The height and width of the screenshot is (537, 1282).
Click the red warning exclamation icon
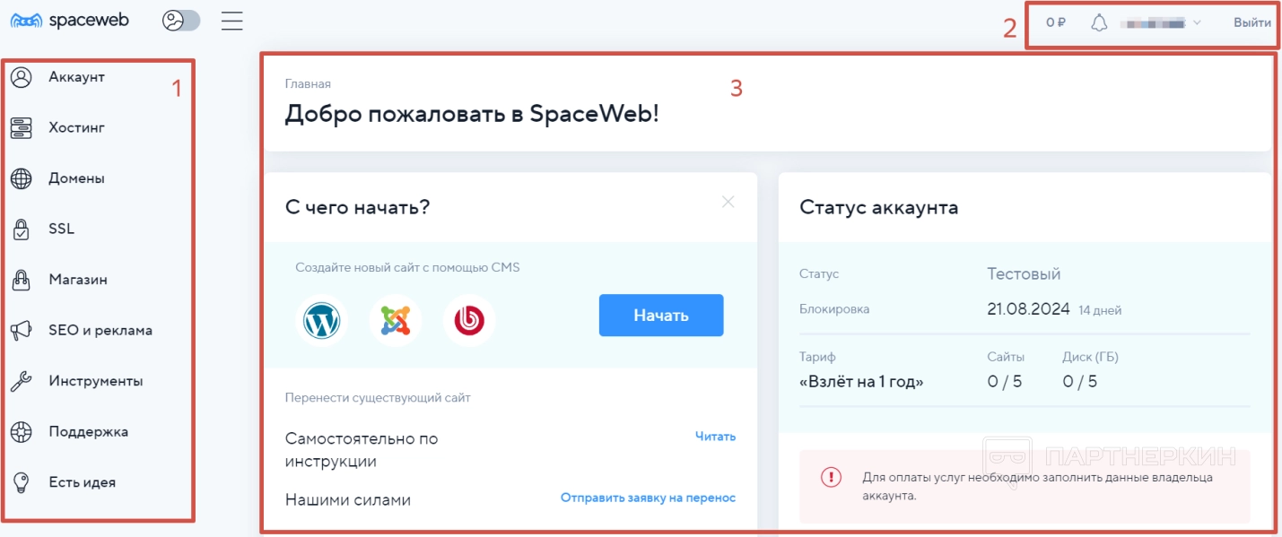coord(831,477)
